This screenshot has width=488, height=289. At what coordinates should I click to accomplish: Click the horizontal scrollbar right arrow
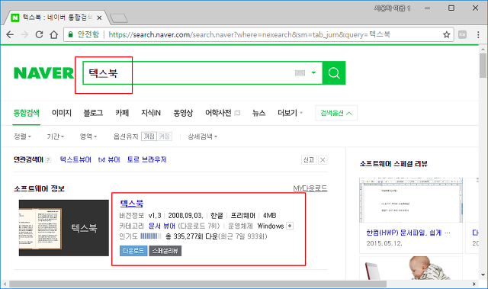pos(474,284)
